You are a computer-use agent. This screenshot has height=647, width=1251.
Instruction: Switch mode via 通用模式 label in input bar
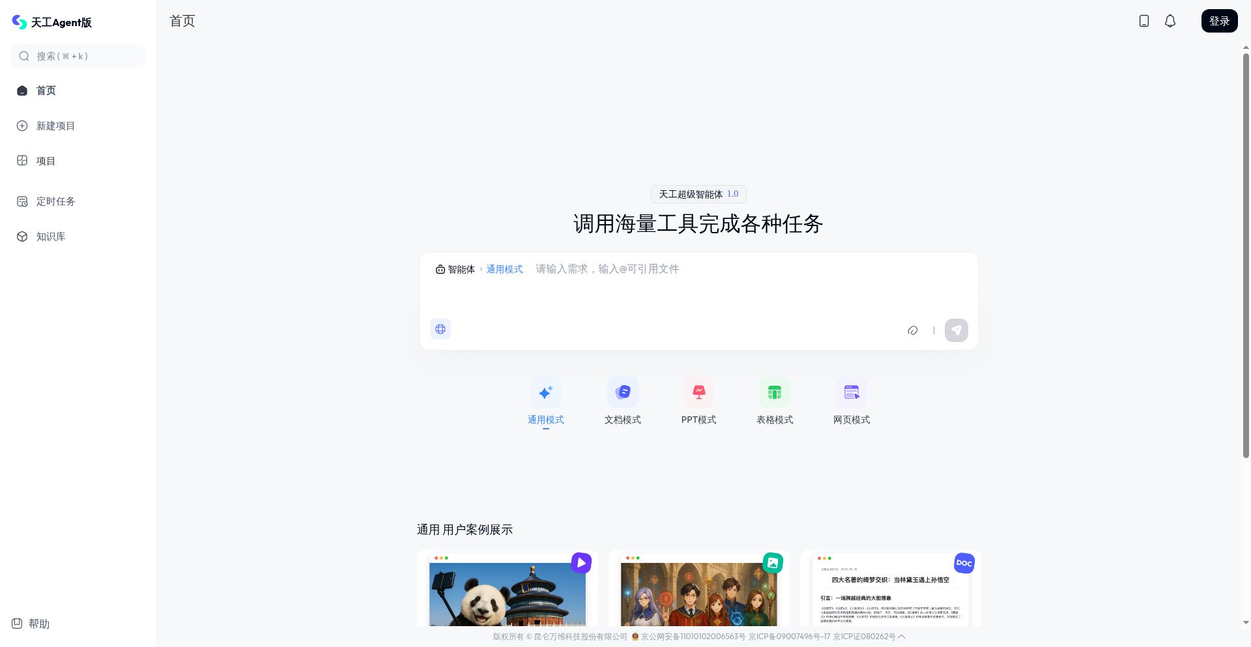pos(504,269)
